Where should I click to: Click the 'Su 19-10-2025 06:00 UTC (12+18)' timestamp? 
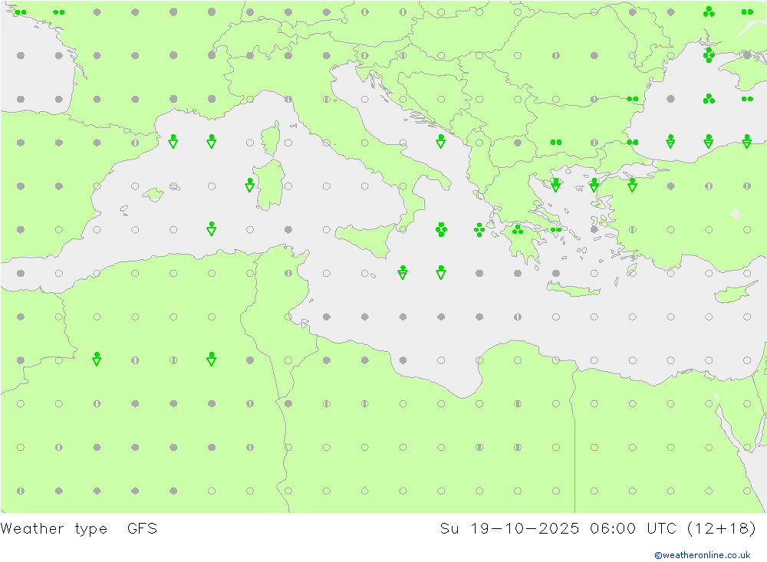point(597,528)
